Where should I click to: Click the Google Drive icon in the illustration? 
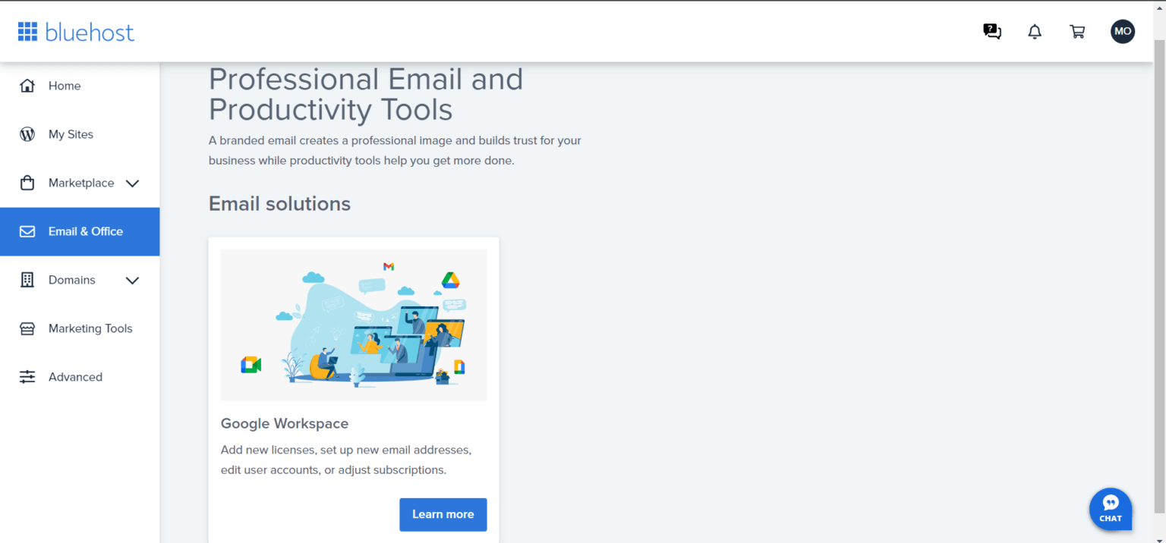(x=451, y=281)
